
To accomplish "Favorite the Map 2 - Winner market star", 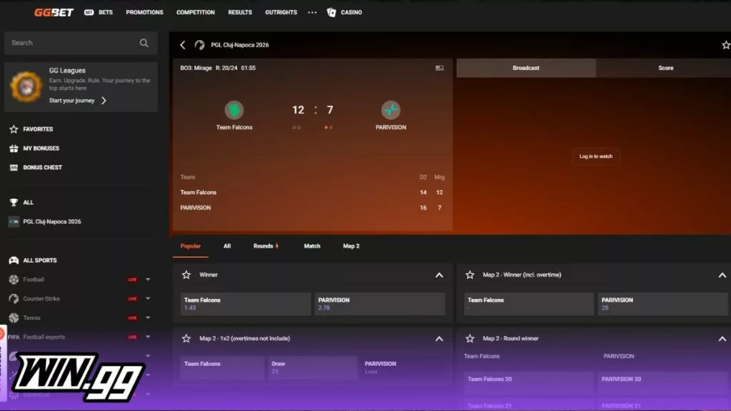I will click(470, 275).
